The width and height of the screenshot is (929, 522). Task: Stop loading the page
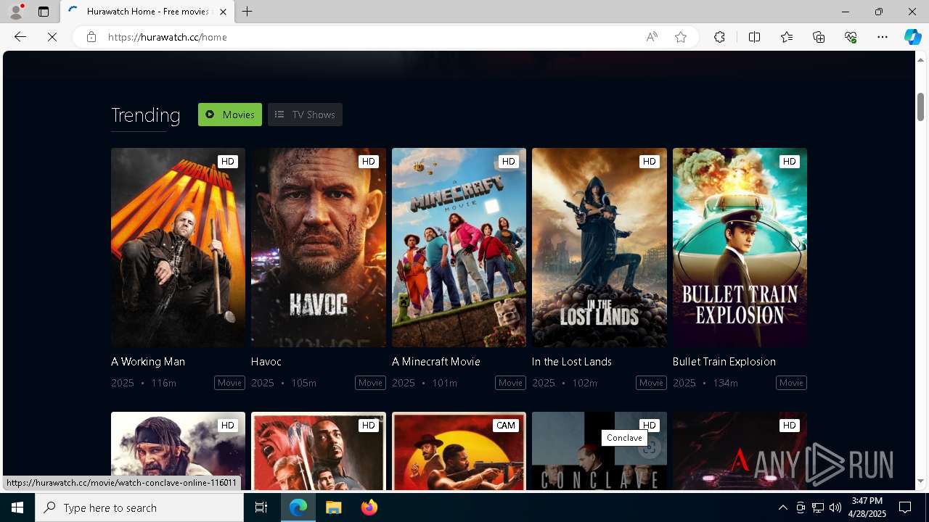click(x=52, y=37)
